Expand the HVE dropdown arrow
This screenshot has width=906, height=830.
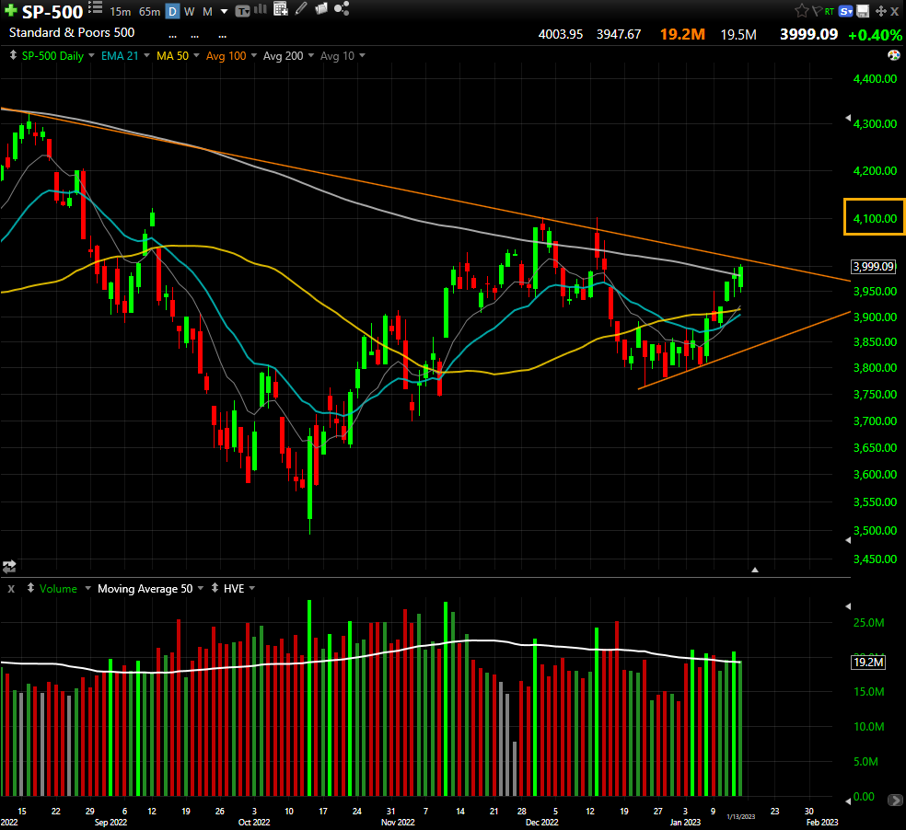coord(252,588)
